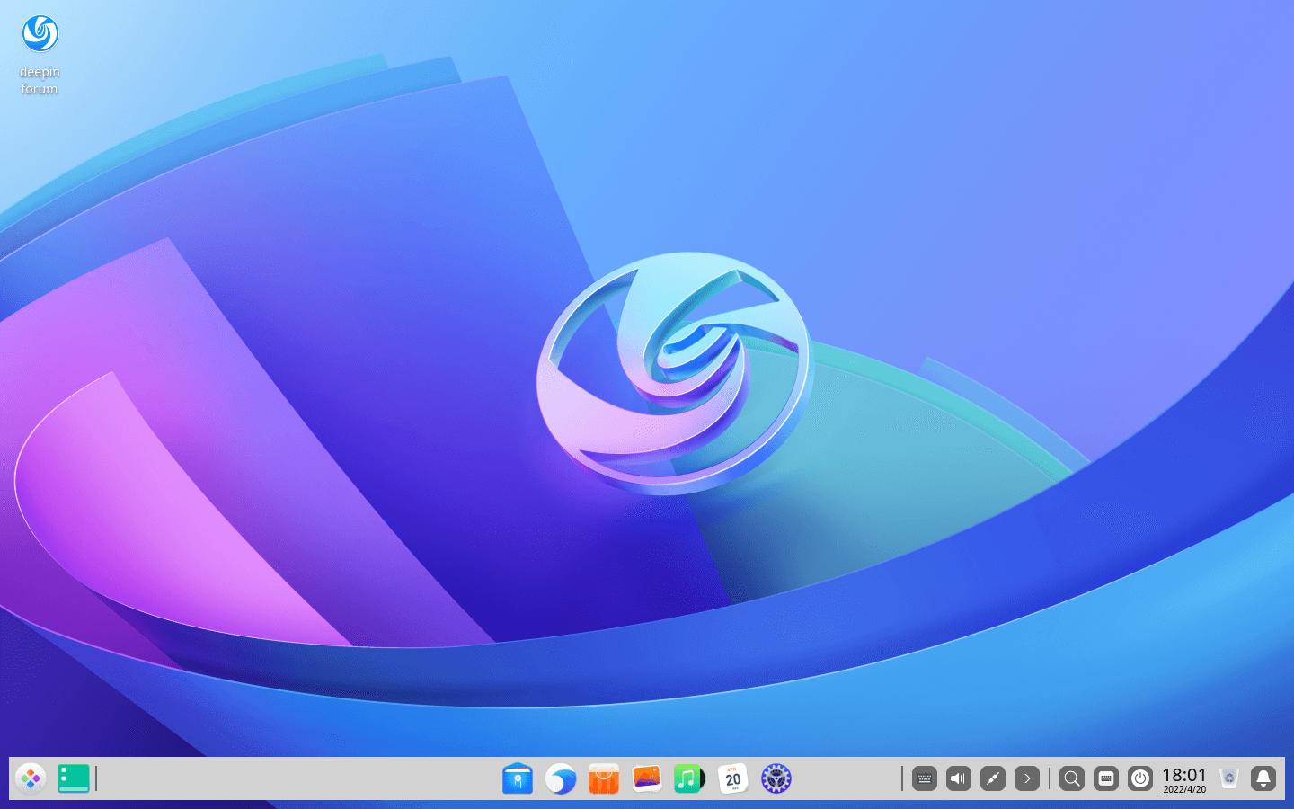Screen dimensions: 1294x809
Task: Open the deepin forum desktop shortcut
Action: pyautogui.click(x=40, y=55)
